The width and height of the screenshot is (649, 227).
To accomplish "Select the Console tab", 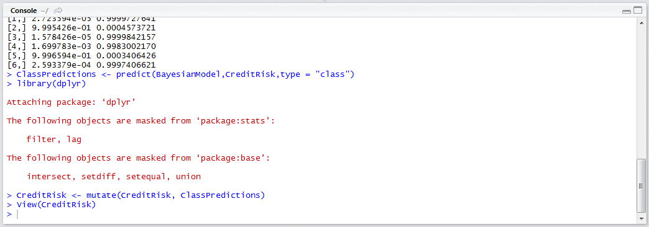I will (x=23, y=10).
